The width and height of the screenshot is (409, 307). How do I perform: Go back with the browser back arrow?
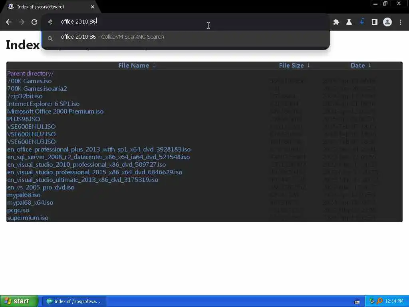(9, 22)
